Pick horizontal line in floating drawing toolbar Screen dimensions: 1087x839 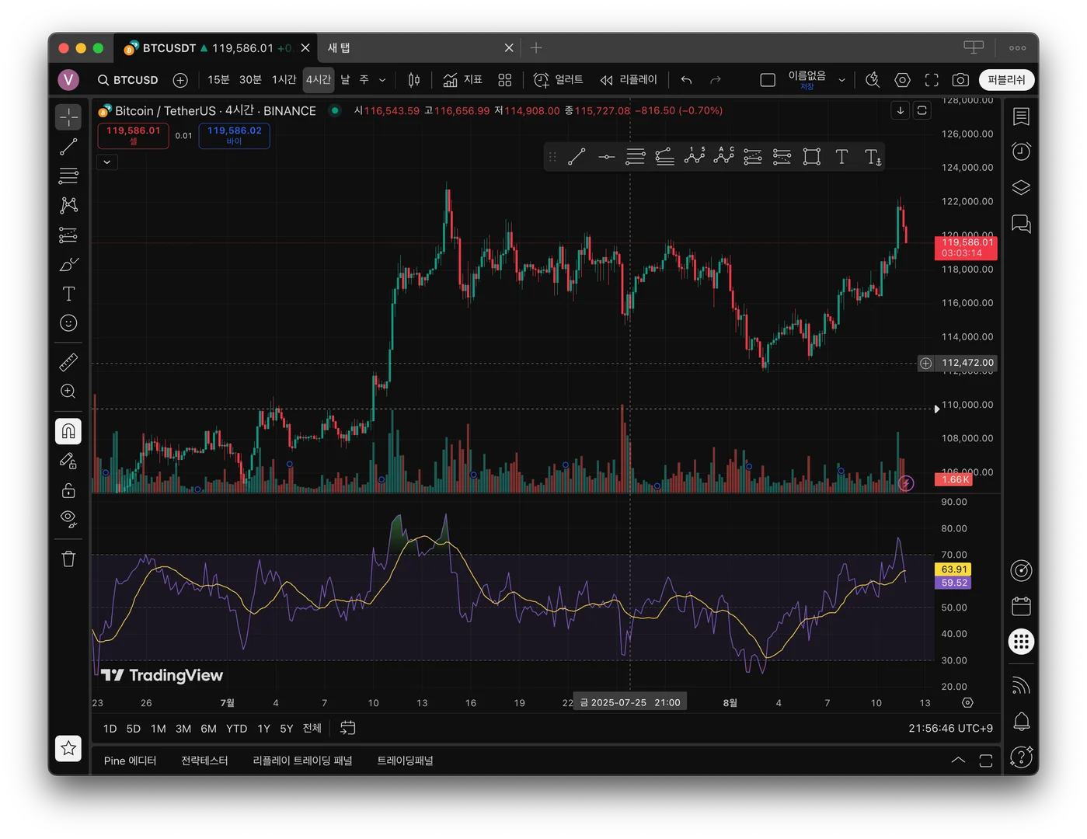point(606,157)
